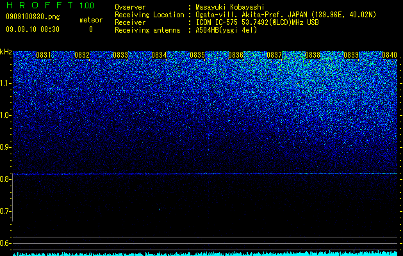Click the 1.0 kHz axis label

pos(5,116)
